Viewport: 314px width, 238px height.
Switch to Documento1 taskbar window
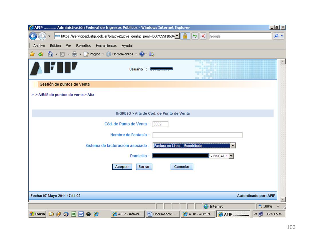pyautogui.click(x=163, y=214)
